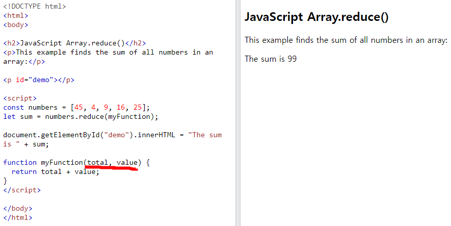Click the "<h2>JavaScript Array.reduce()</h2>" code line
451x226 pixels.
click(74, 43)
